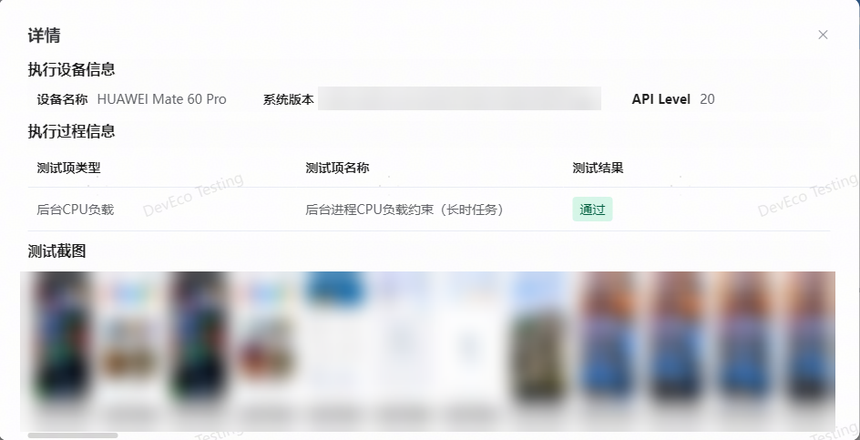Click the HUAWEI Mate 60 Pro device name
Viewport: 860px width, 440px height.
click(x=162, y=99)
